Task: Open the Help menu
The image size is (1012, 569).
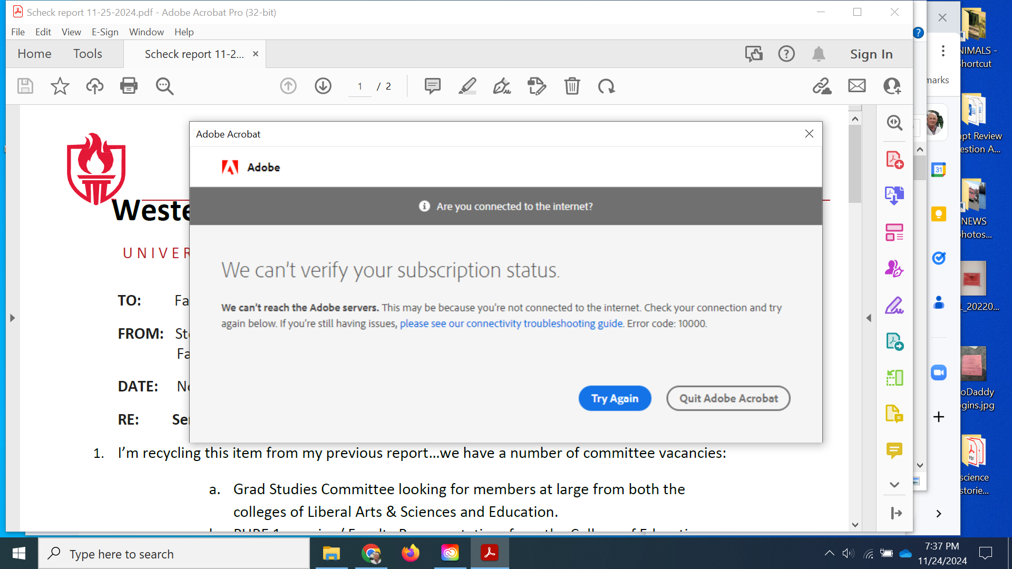Action: pyautogui.click(x=184, y=32)
